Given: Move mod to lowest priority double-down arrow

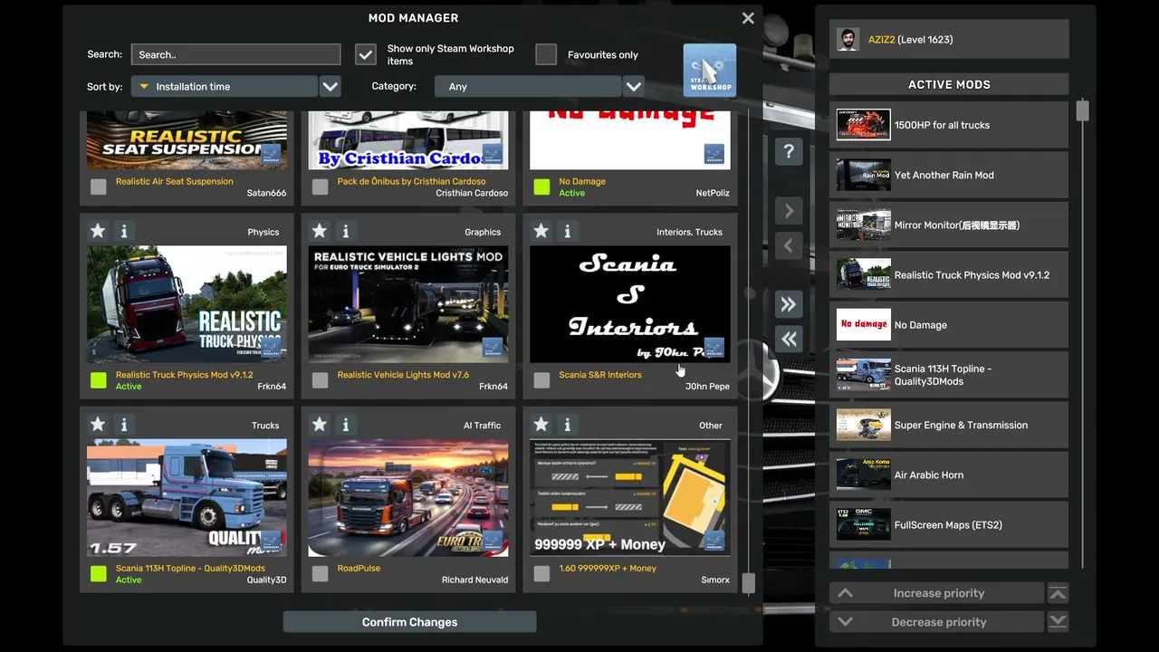Looking at the screenshot, I should 1058,622.
